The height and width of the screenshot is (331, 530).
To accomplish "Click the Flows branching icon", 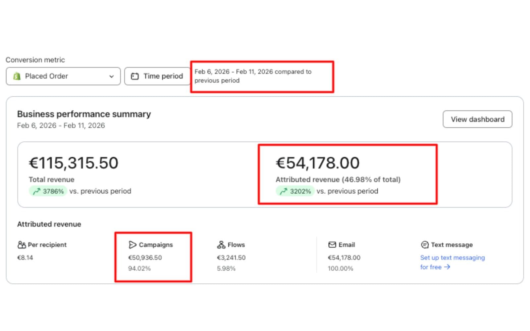I will pos(221,245).
